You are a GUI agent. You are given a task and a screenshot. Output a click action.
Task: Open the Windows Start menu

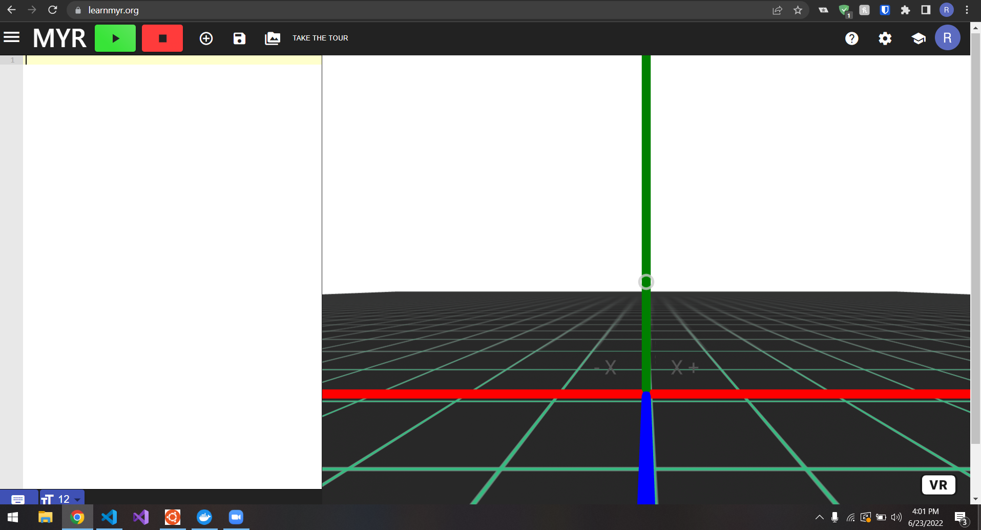(13, 517)
